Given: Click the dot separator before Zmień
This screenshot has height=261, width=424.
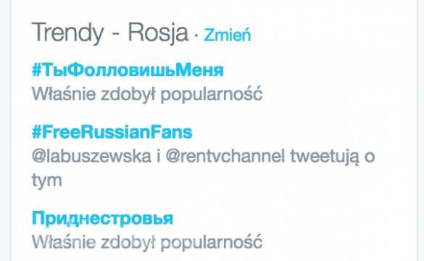Looking at the screenshot, I should point(196,36).
